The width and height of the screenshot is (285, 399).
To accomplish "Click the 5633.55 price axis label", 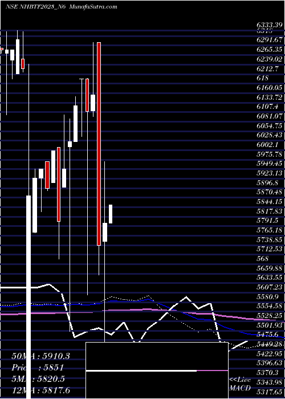I will tap(269, 278).
